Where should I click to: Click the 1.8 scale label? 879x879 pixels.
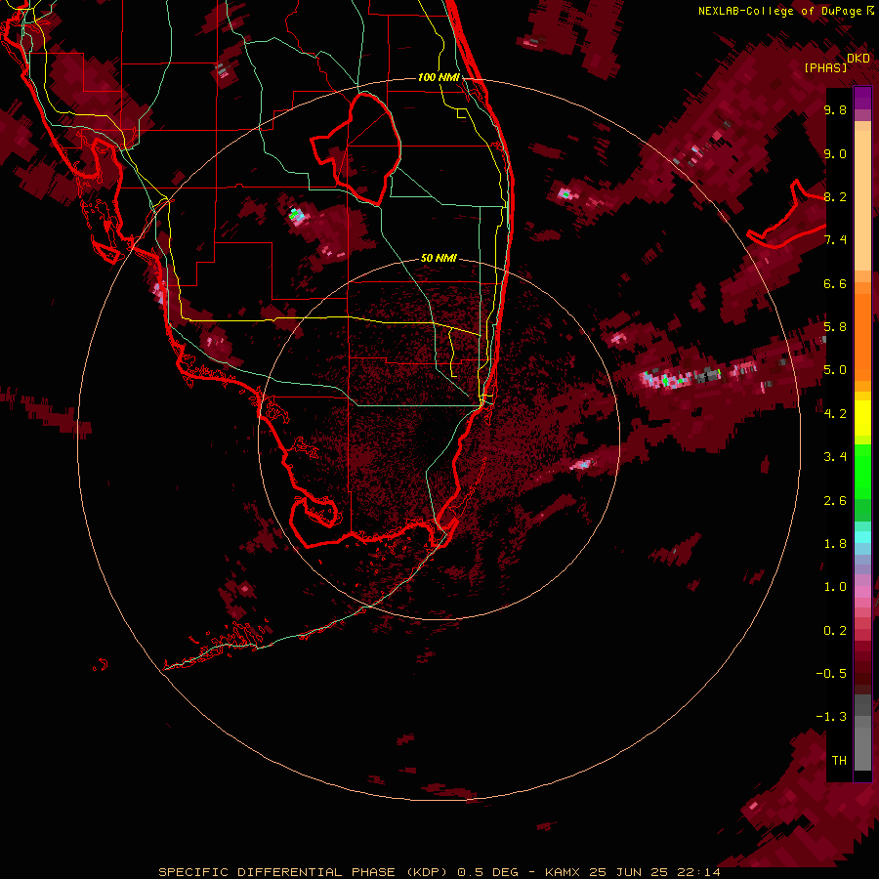coord(835,544)
